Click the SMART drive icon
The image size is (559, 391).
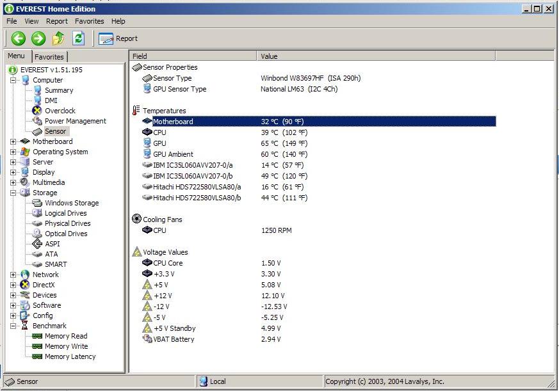coord(37,264)
